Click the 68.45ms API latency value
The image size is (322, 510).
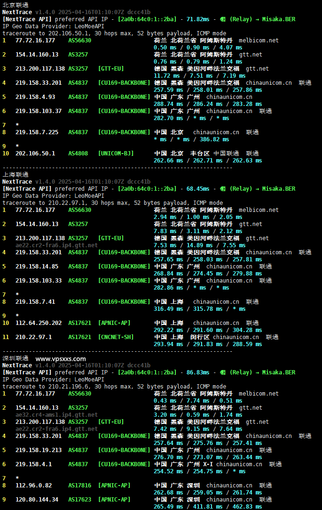pyautogui.click(x=198, y=189)
